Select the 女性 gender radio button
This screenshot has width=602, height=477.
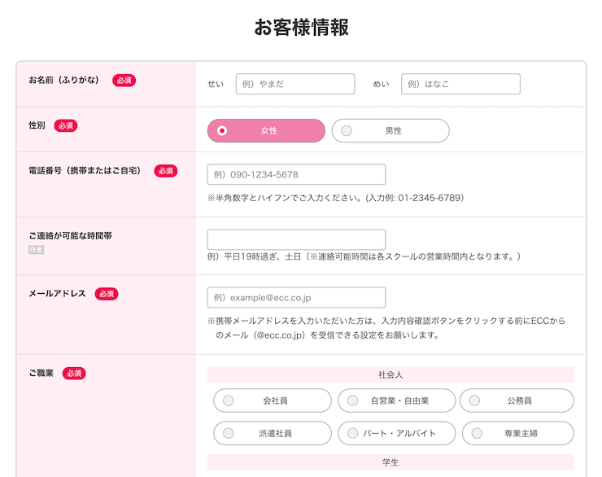tap(266, 130)
